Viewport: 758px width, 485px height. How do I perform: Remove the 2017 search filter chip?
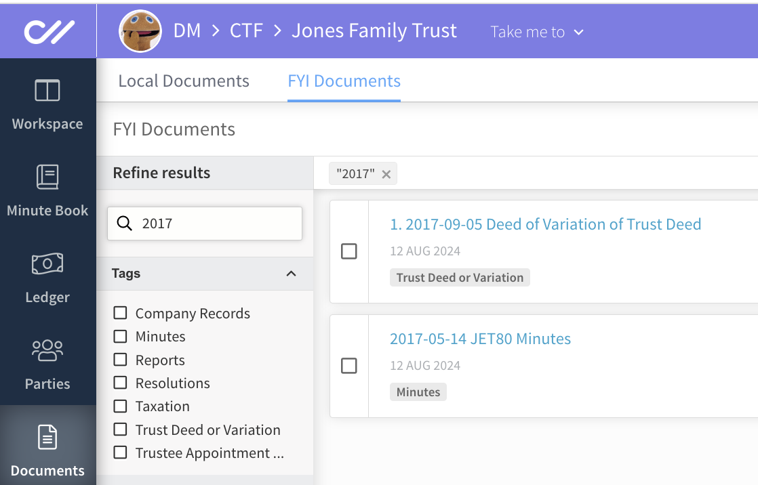[386, 173]
